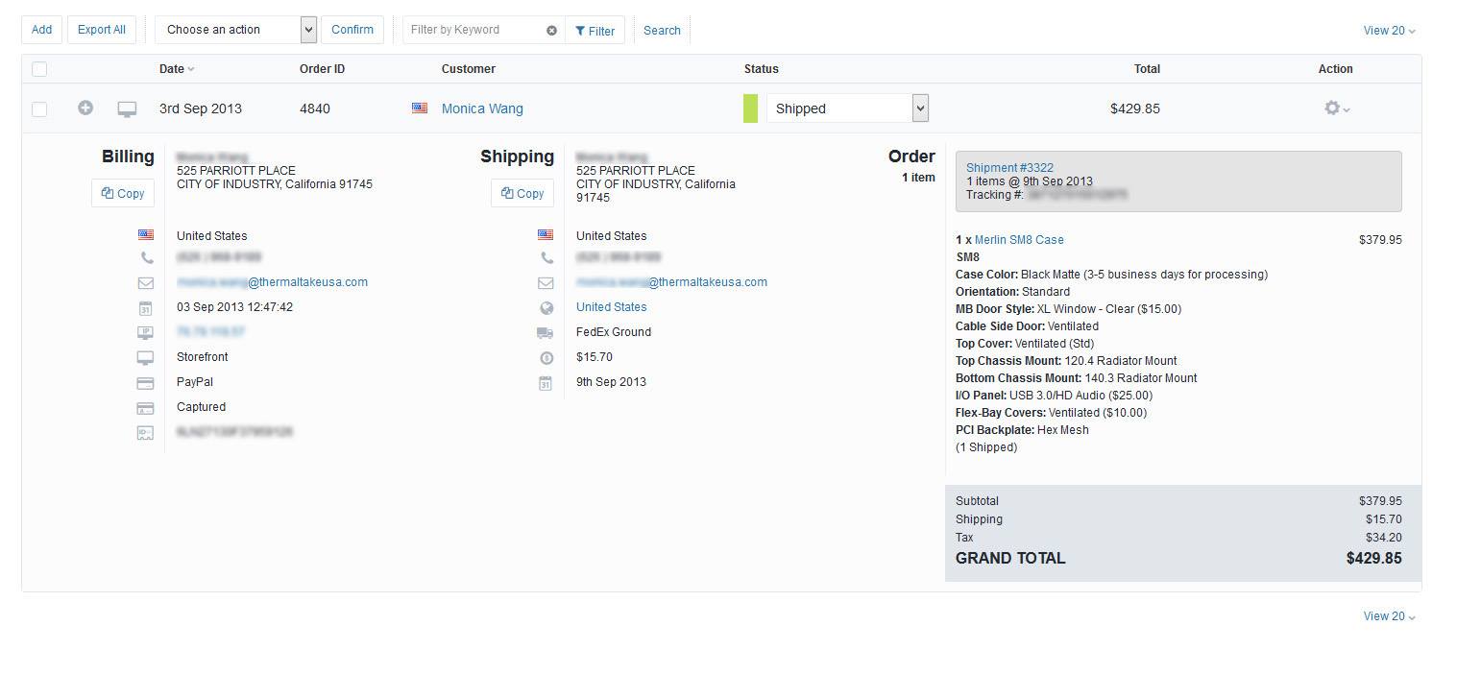This screenshot has width=1481, height=674.
Task: Click the billing order date calendar icon
Action: 145,308
